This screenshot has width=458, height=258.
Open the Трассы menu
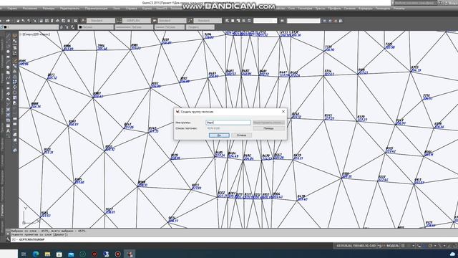tap(320, 9)
